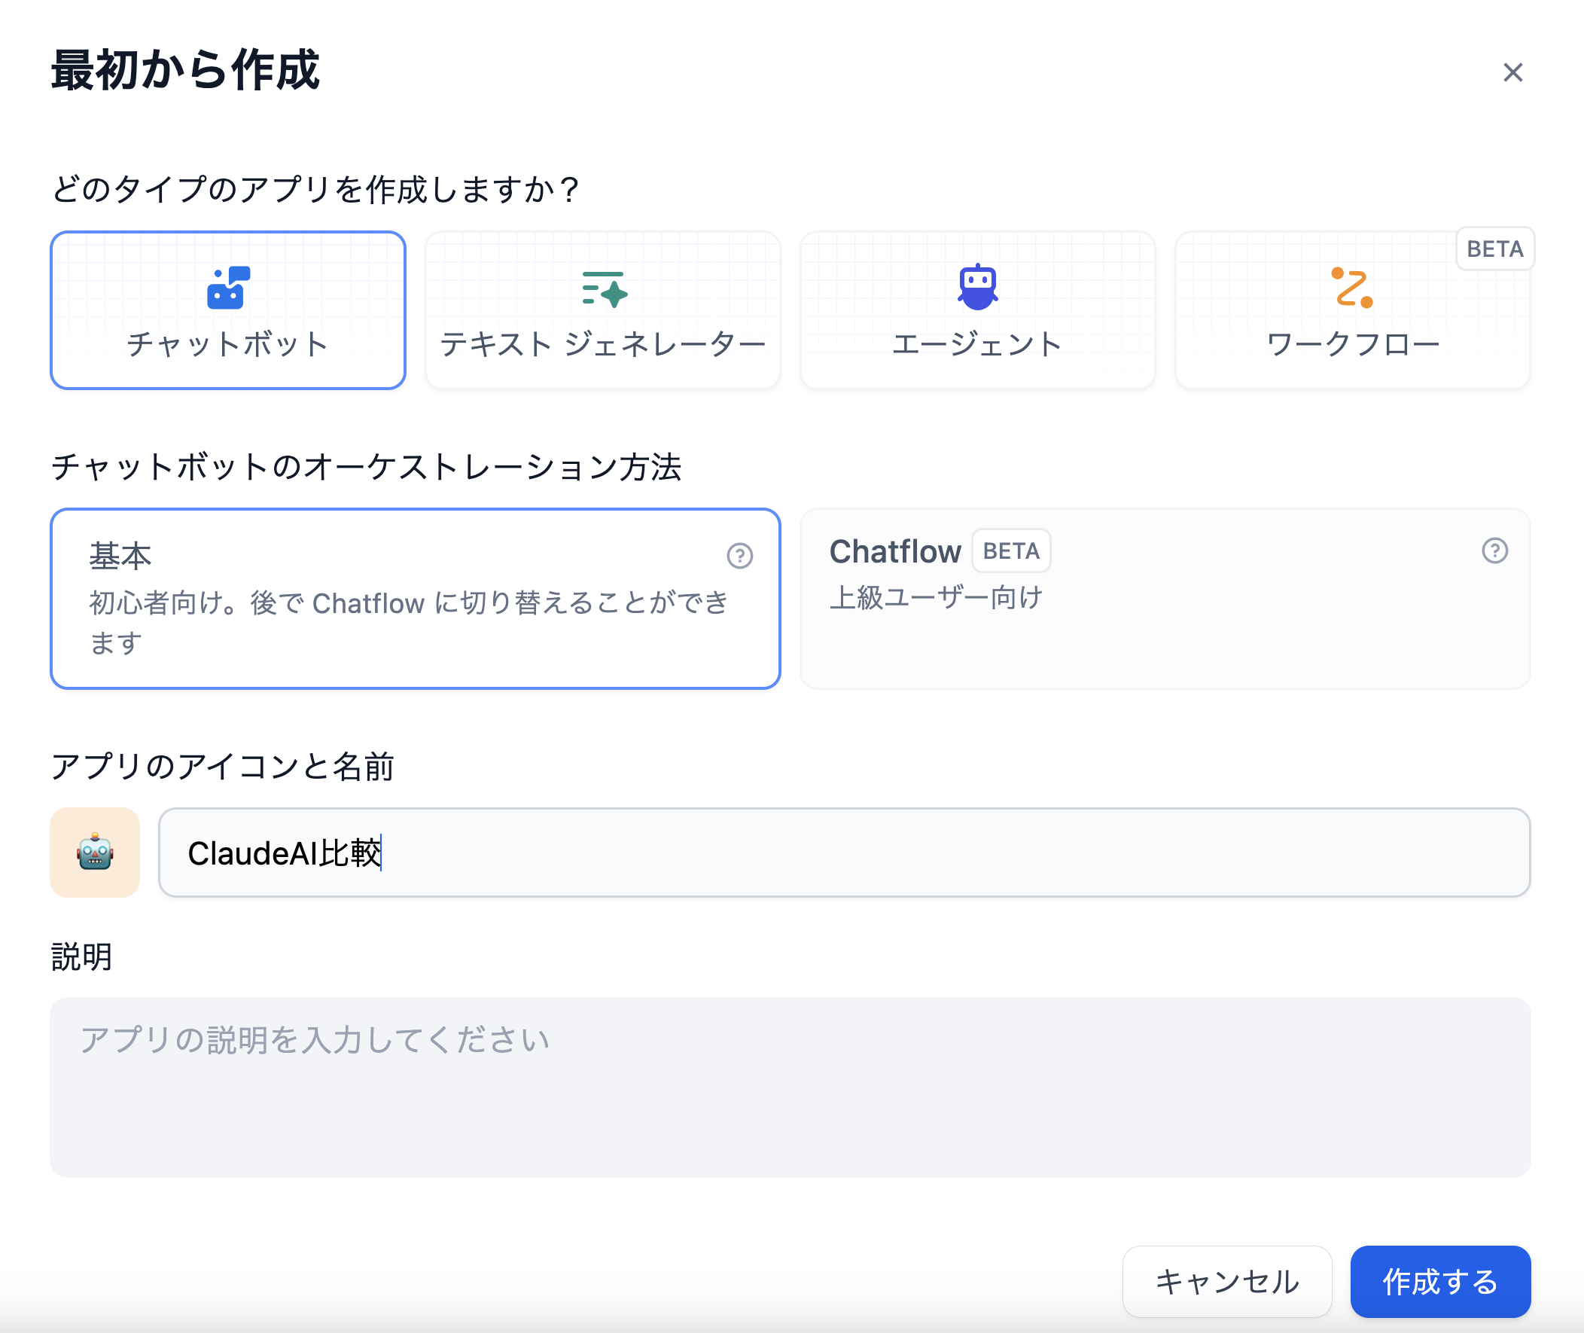The height and width of the screenshot is (1333, 1584).
Task: Click the blue chatbot icon
Action: pos(228,288)
